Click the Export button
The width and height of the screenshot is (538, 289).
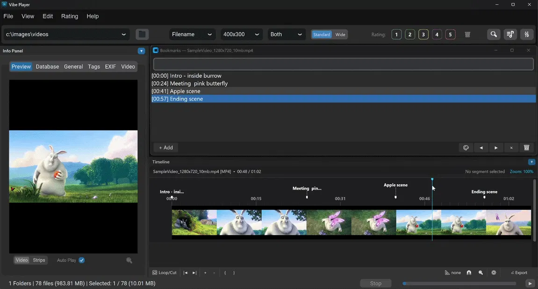click(x=519, y=273)
